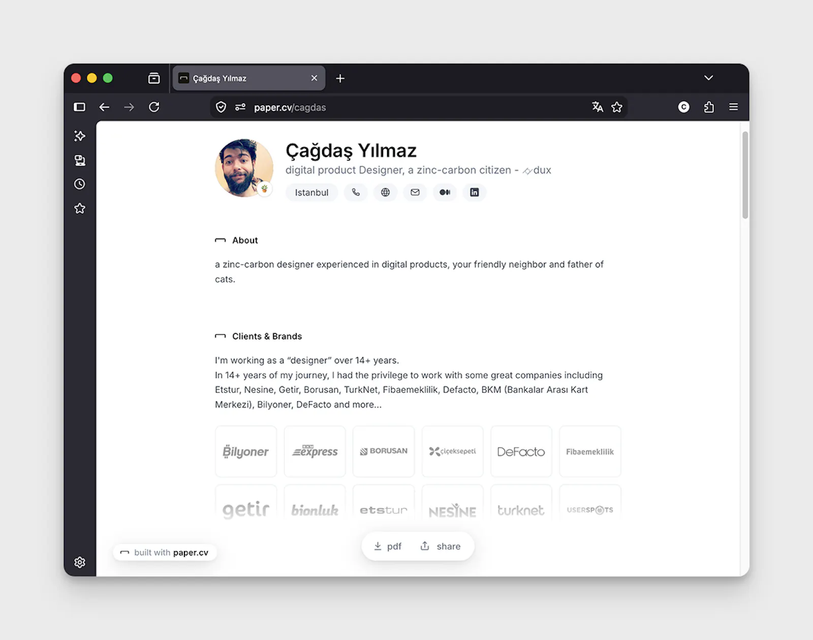This screenshot has height=640, width=813.
Task: Click the page vertical scrollbar
Action: point(745,175)
